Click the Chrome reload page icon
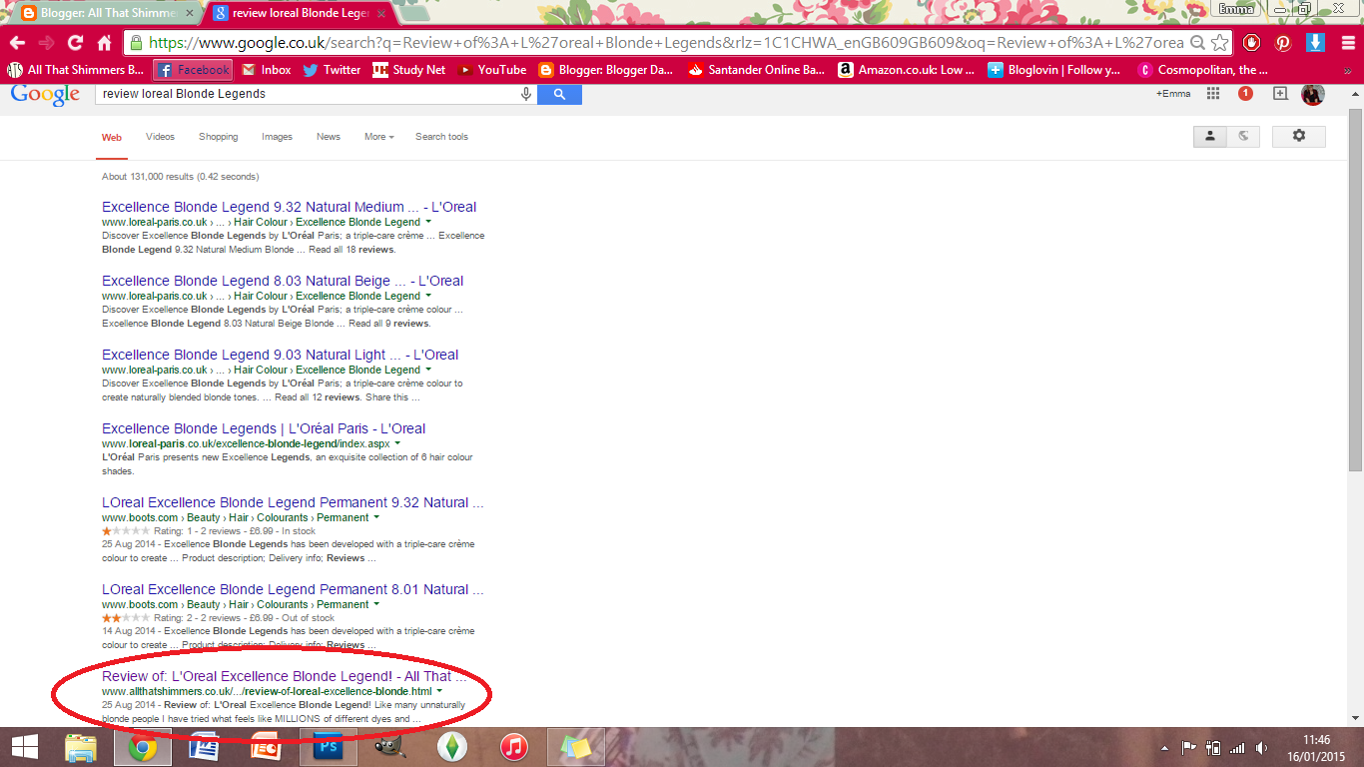This screenshot has width=1364, height=767. [75, 43]
